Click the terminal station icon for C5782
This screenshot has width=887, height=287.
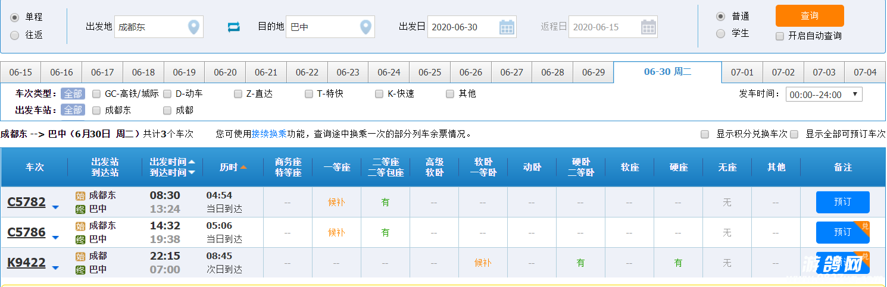point(80,209)
